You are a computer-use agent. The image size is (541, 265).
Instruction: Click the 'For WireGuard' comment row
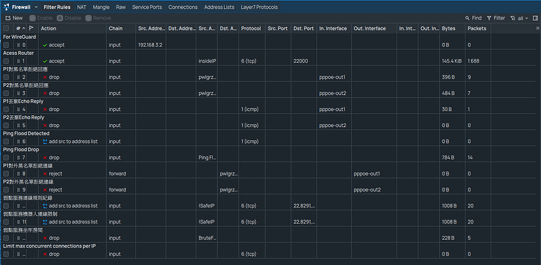(19, 37)
